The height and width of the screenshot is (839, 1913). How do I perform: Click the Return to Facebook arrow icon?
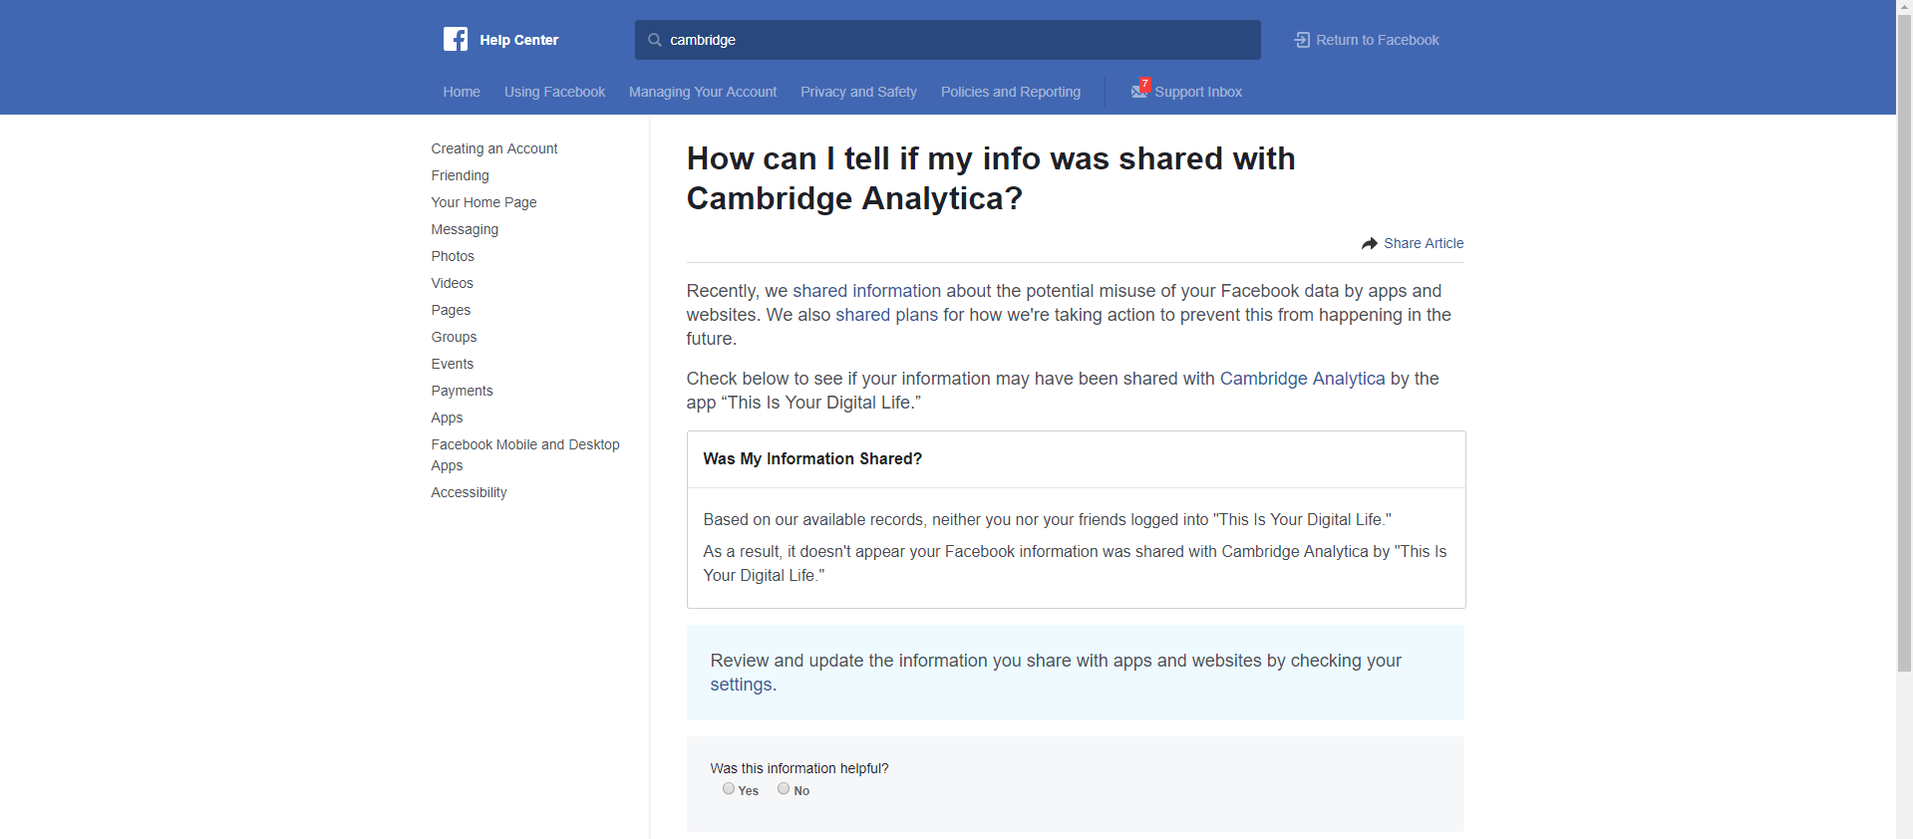pos(1302,40)
